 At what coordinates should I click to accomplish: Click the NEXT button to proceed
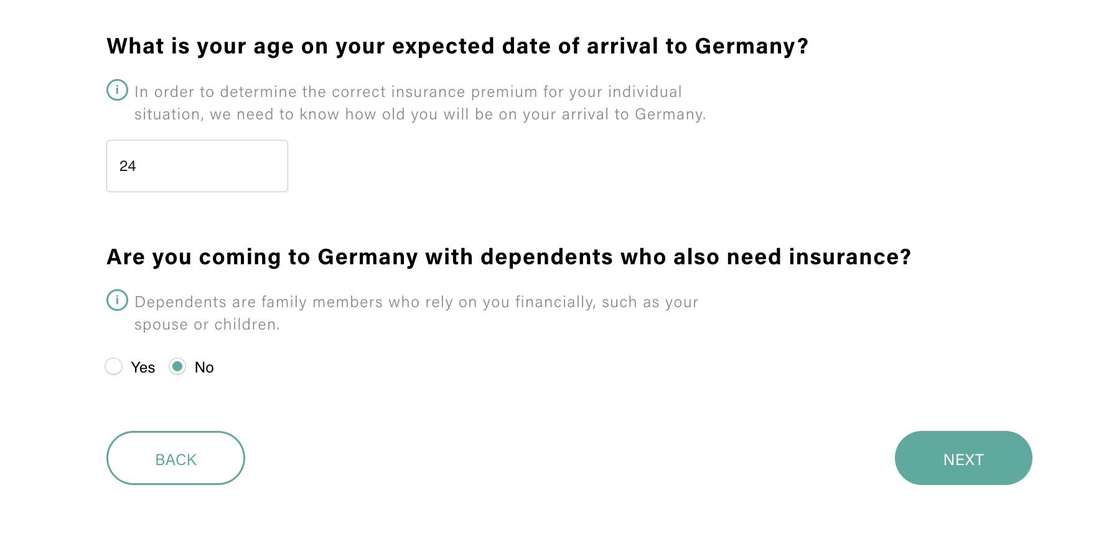[963, 458]
